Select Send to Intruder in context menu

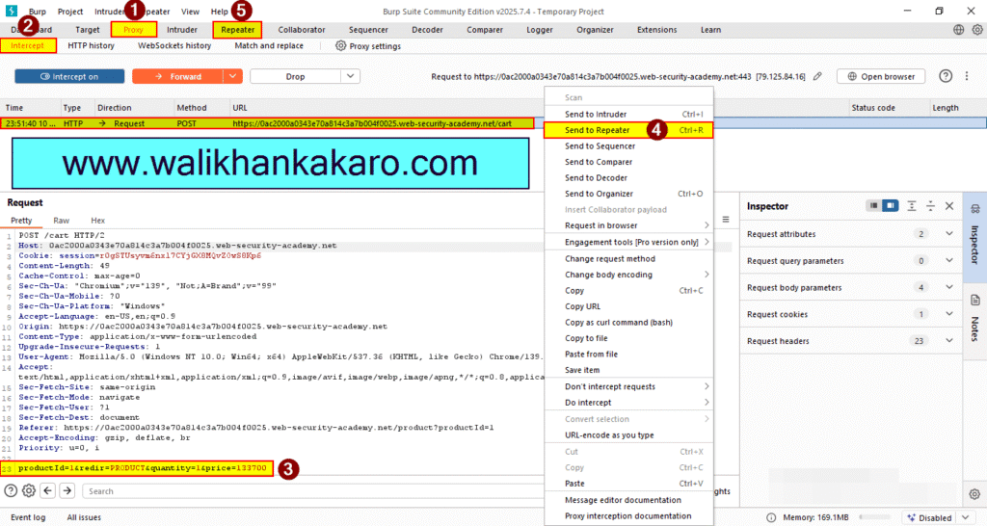click(628, 114)
